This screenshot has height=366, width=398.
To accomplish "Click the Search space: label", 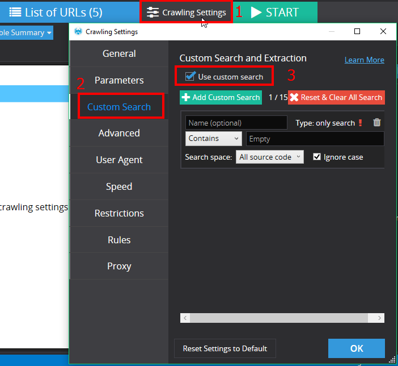I will (x=209, y=157).
